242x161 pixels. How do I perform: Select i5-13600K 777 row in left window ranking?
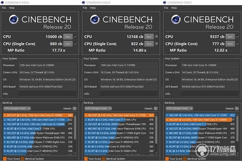pyautogui.click(x=38, y=124)
